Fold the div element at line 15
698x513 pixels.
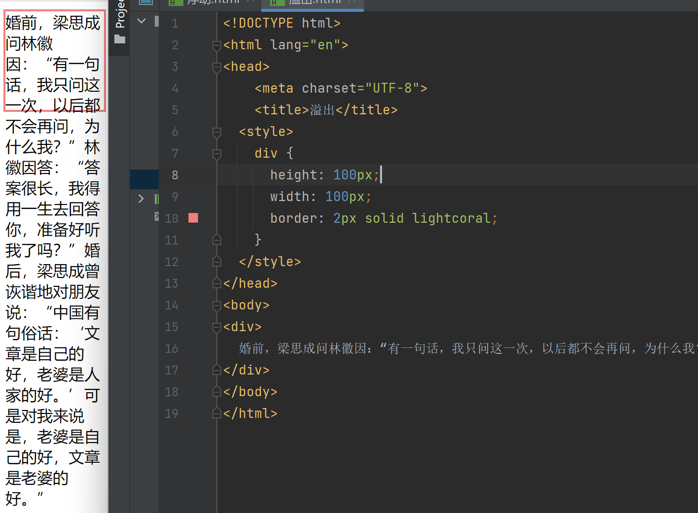click(x=216, y=327)
